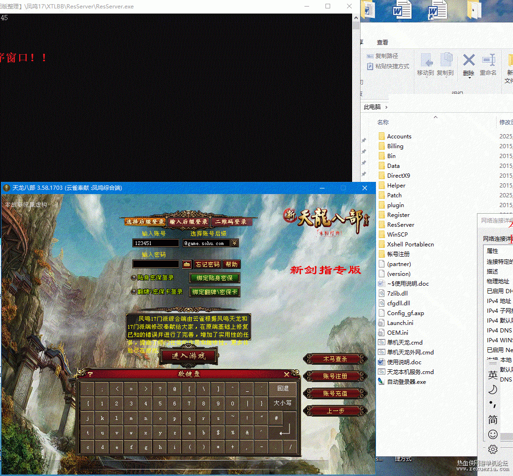The height and width of the screenshot is (476, 513).
Task: Click the 木马查杀 button
Action: [x=335, y=359]
